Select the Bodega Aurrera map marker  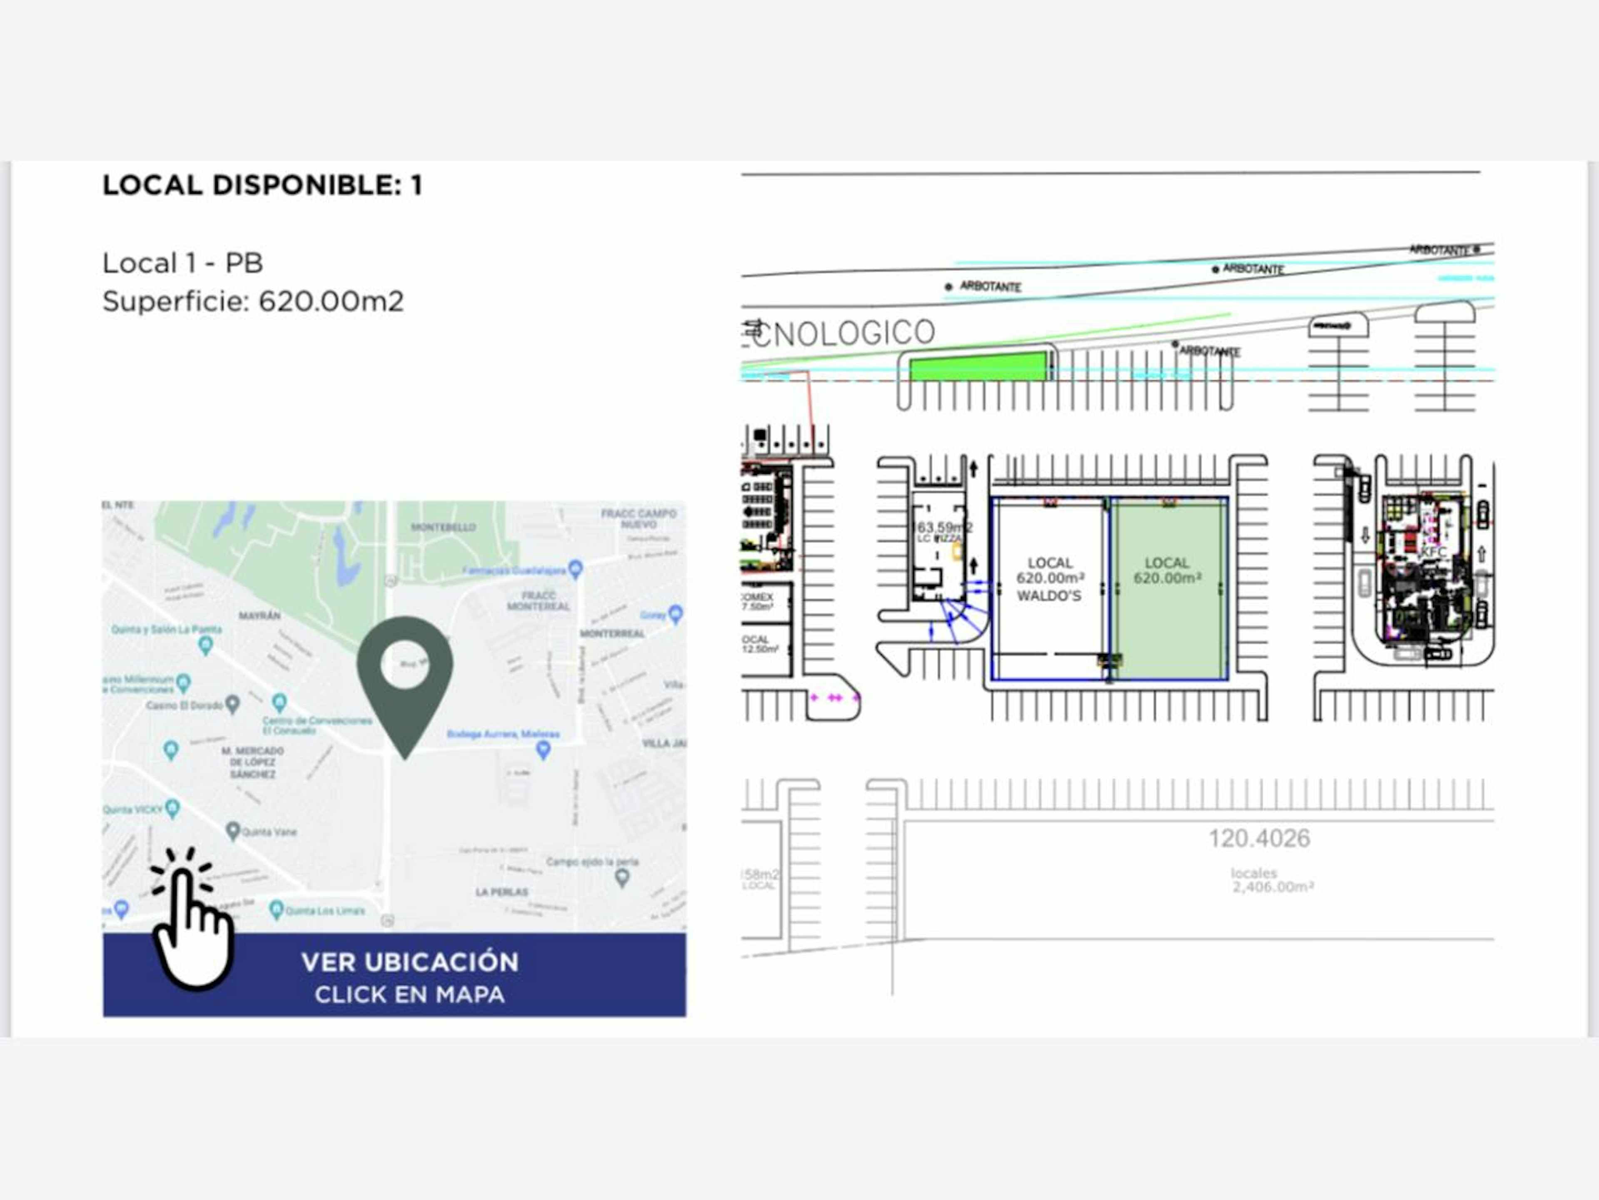543,750
